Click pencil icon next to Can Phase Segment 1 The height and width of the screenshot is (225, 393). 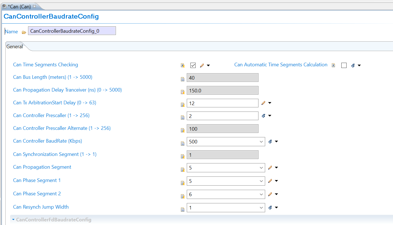tap(270, 181)
